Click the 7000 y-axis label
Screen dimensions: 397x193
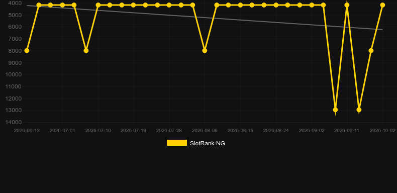pyautogui.click(x=15, y=39)
